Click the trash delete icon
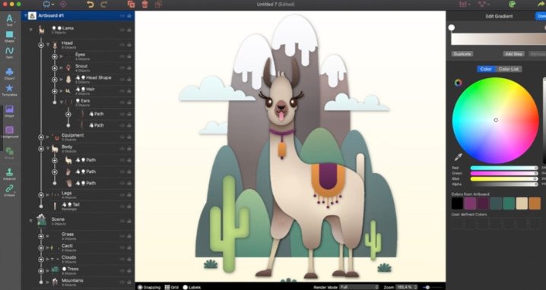This screenshot has height=290, width=546. (x=144, y=4)
